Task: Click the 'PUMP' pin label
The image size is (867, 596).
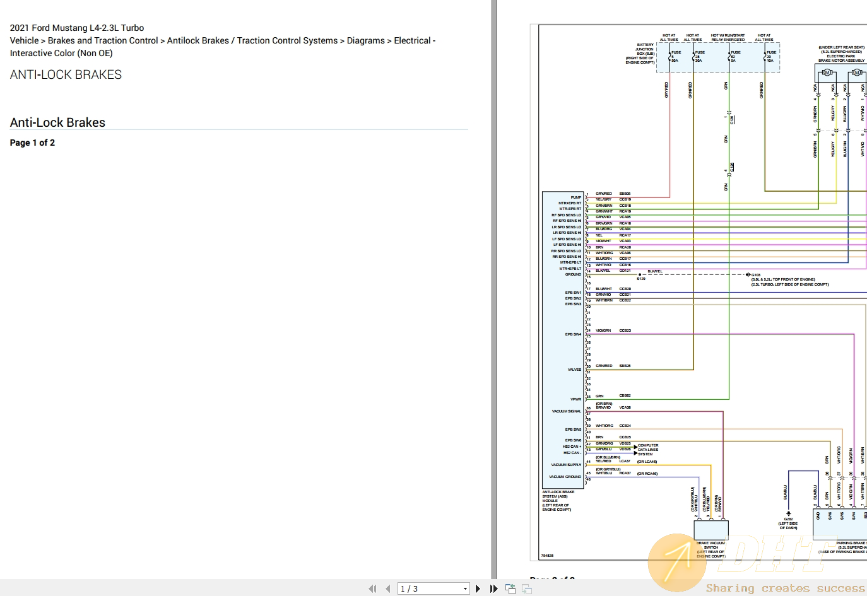Action: (576, 197)
